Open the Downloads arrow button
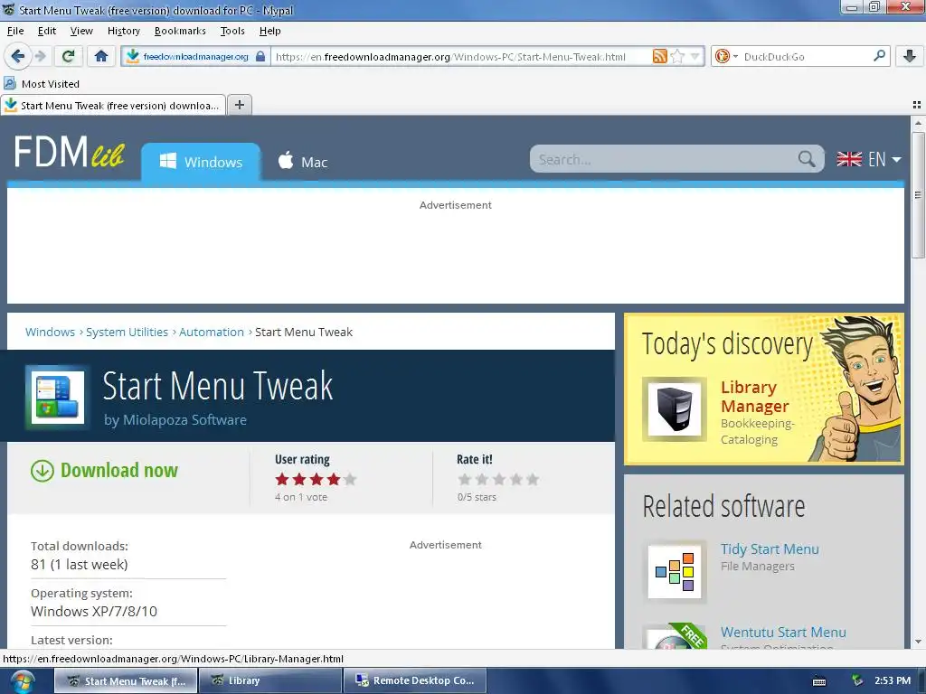This screenshot has height=694, width=926. click(910, 57)
